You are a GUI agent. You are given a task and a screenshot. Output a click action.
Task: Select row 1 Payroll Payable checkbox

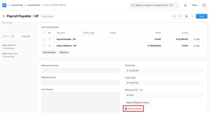[44, 39]
